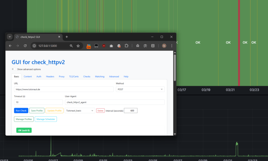Switch to the TLS/Certs tab
268x161 pixels.
click(x=74, y=76)
